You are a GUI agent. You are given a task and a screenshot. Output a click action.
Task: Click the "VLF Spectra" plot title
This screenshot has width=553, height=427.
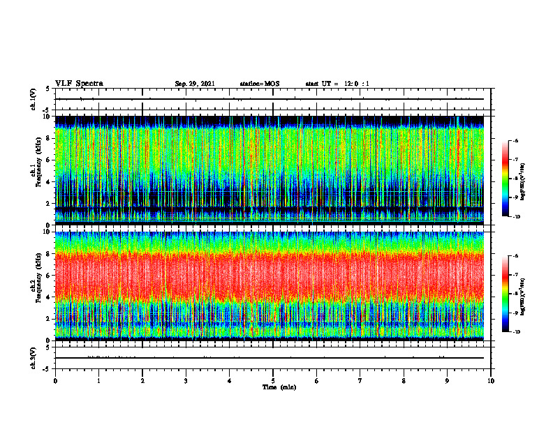tap(79, 84)
